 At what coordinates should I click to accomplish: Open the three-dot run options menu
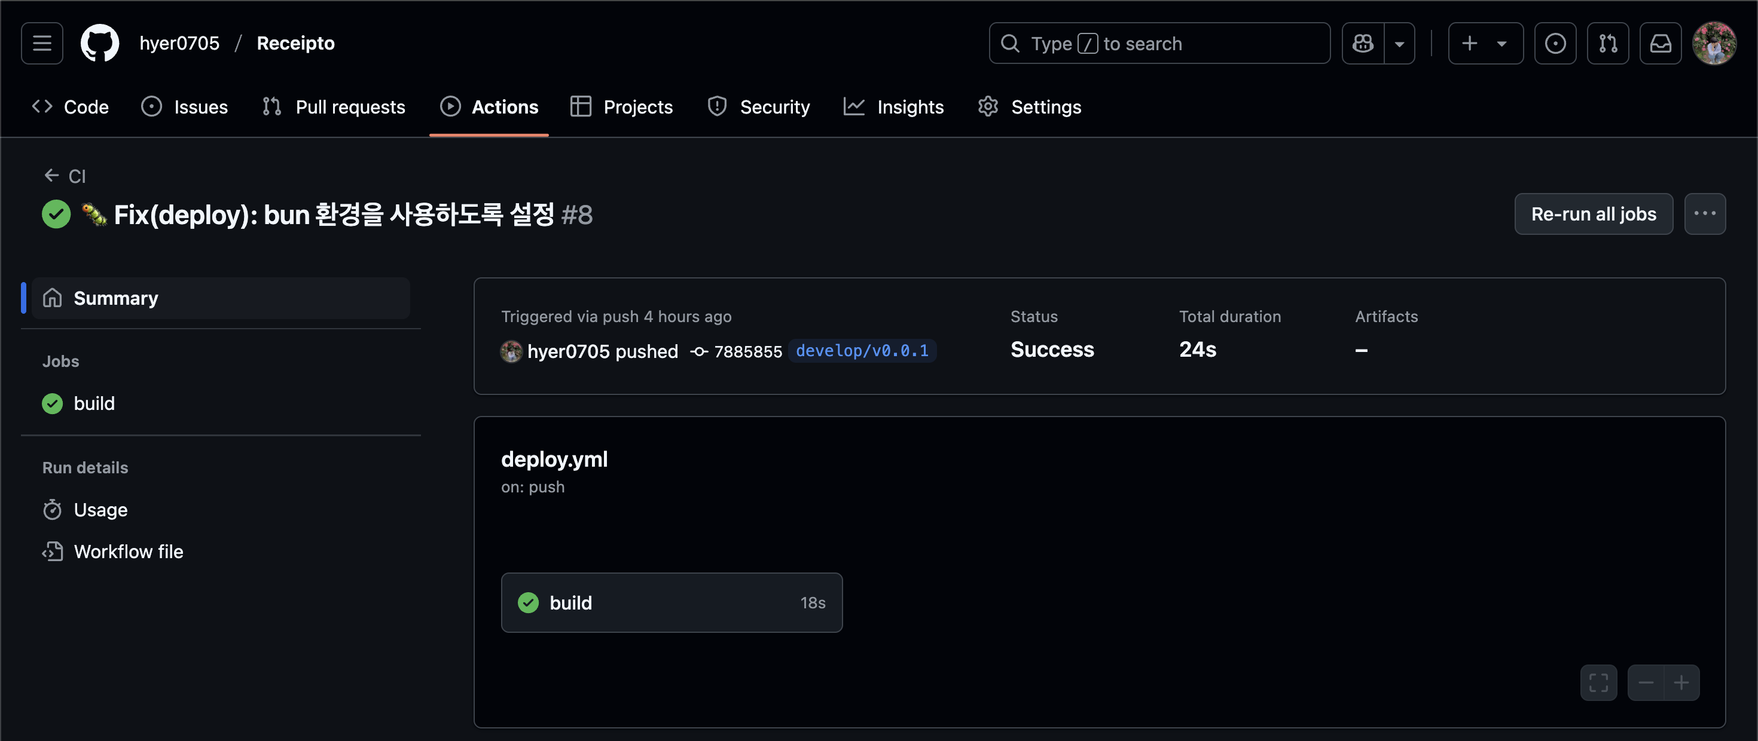click(1704, 213)
